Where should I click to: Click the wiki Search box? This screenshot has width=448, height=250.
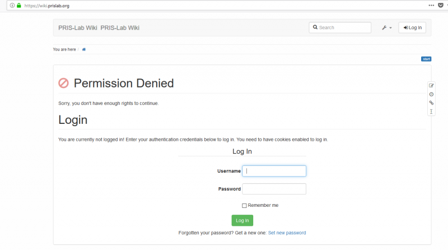[x=340, y=27]
